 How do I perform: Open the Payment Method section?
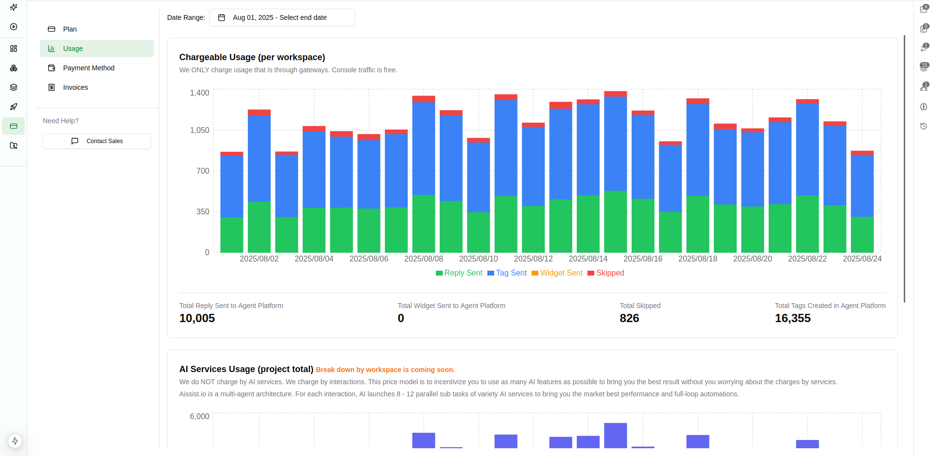(88, 68)
